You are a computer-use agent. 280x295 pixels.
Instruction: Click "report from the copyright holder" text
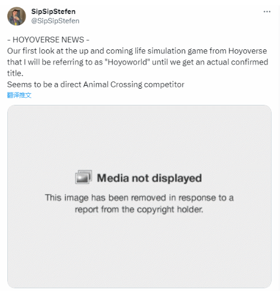tap(139, 209)
